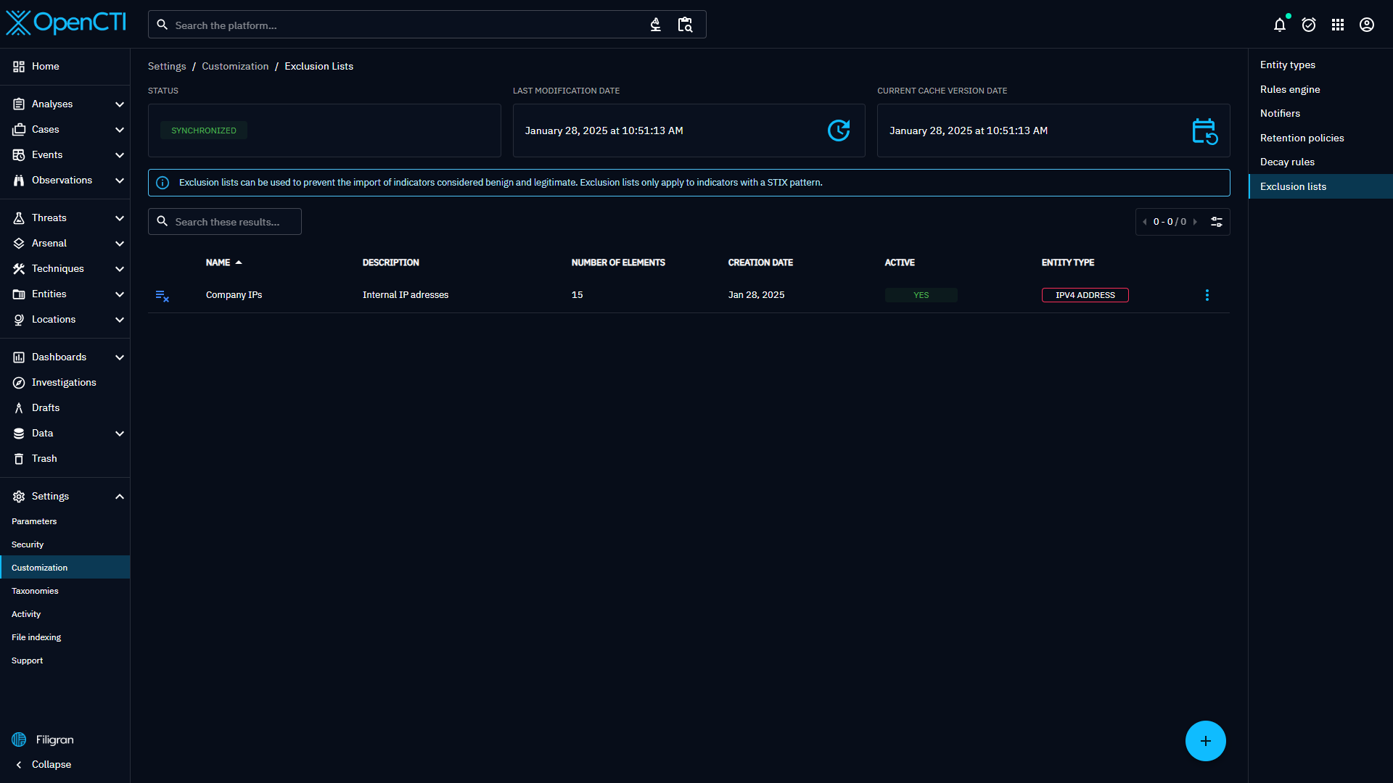
Task: Click the Customization breadcrumb link
Action: (235, 66)
